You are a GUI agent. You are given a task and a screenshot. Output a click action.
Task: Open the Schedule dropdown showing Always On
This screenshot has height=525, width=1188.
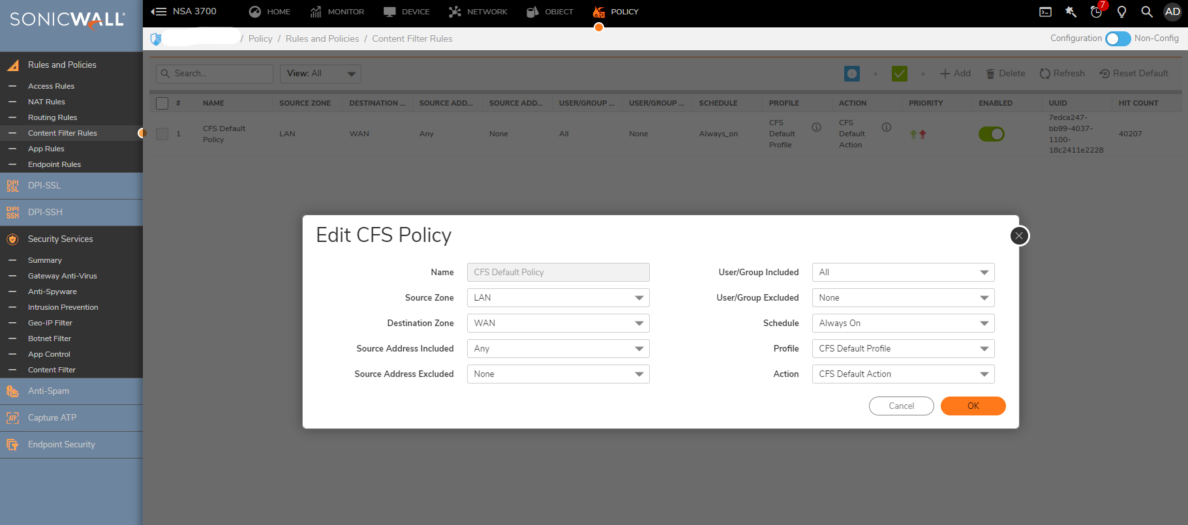click(x=903, y=323)
